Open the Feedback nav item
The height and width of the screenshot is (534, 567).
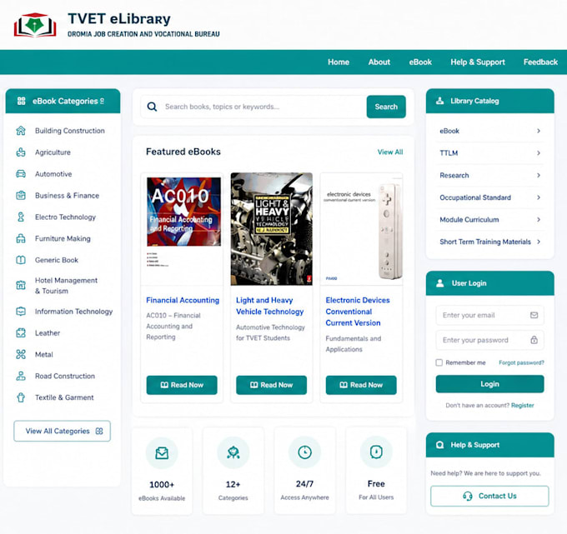[x=540, y=62]
